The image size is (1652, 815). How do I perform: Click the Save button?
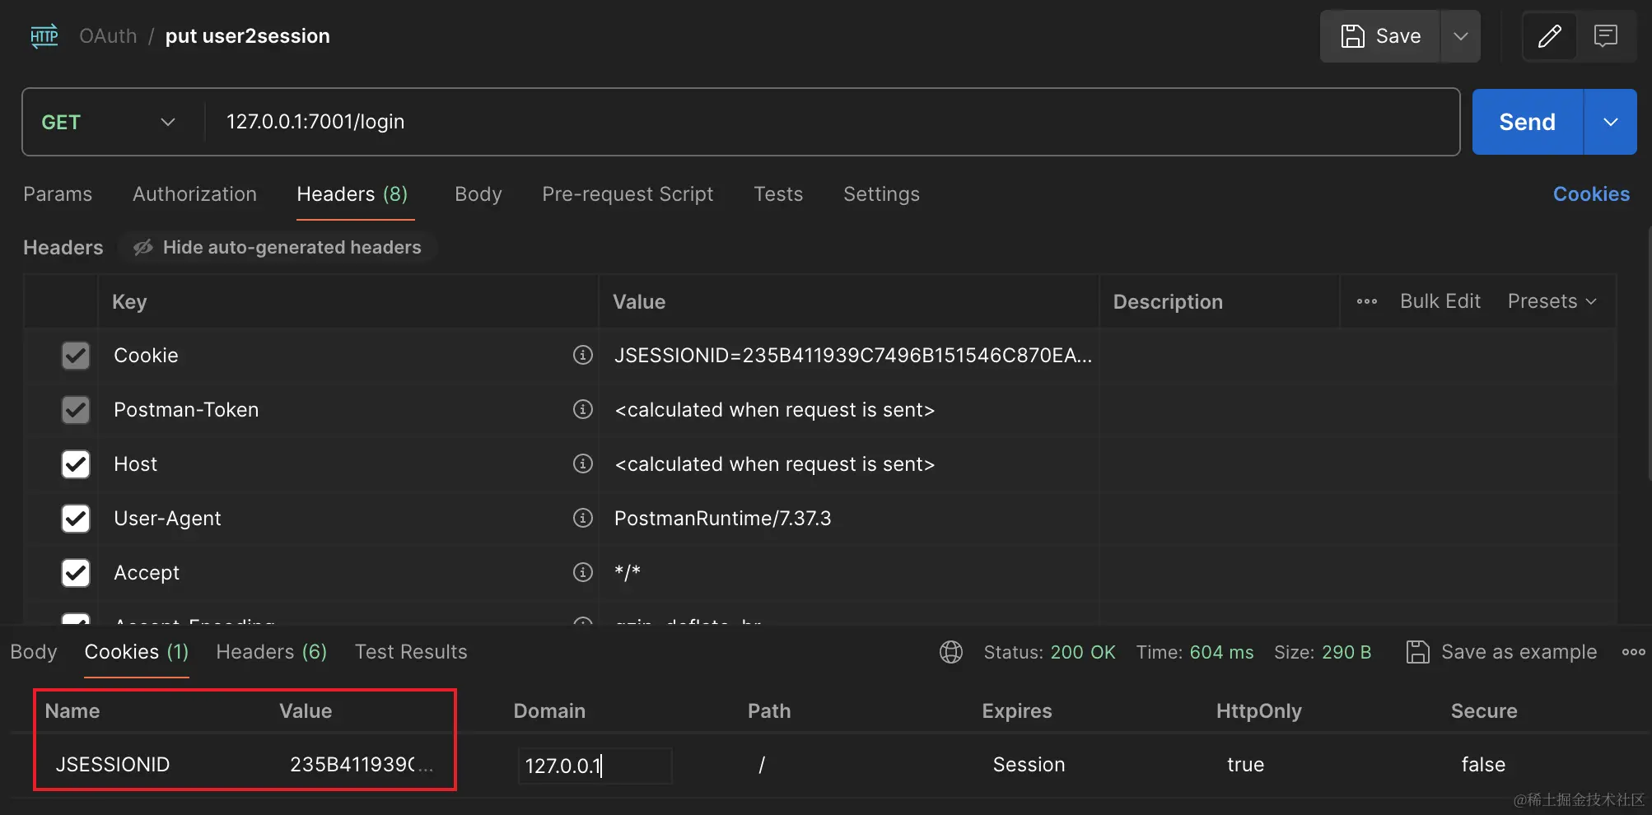coord(1380,36)
